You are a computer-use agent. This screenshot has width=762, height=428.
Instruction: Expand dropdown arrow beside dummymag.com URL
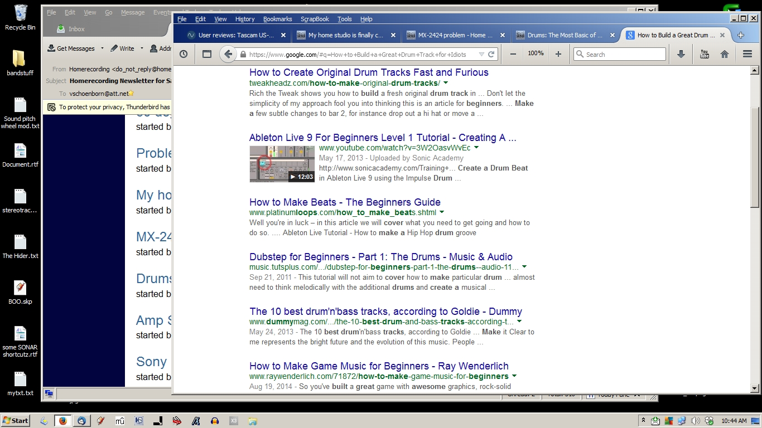tap(519, 322)
